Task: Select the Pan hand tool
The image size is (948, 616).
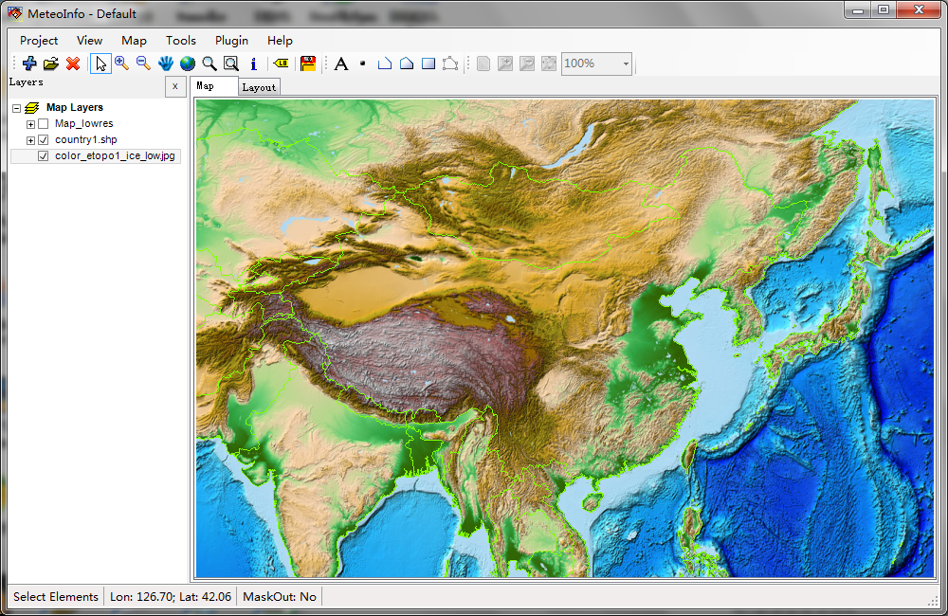Action: pyautogui.click(x=166, y=63)
